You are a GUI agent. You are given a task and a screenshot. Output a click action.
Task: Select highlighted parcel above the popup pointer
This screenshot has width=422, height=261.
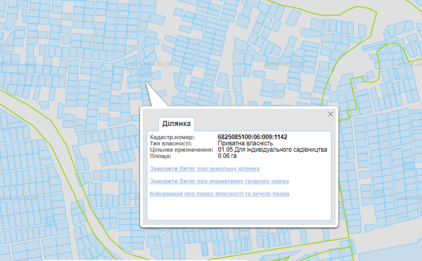[145, 72]
